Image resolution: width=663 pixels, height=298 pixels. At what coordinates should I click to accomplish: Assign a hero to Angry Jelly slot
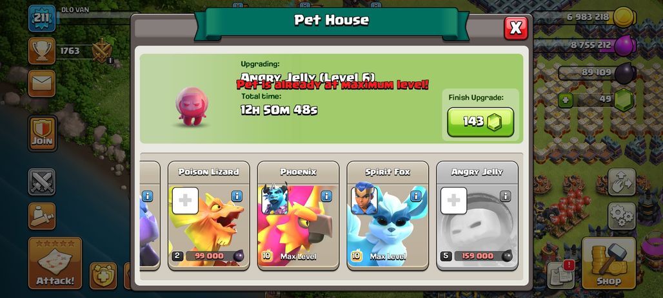[453, 201]
